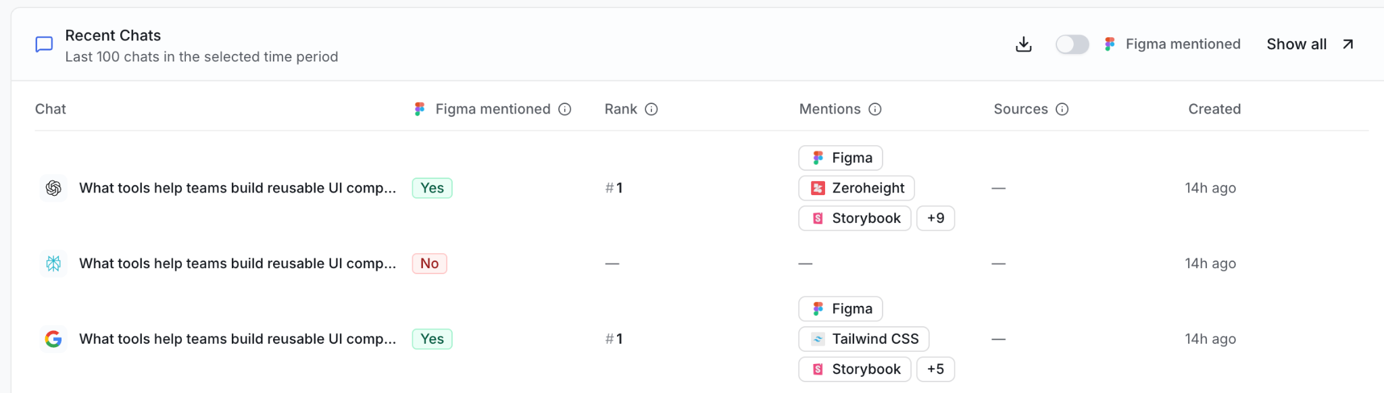Screen dimensions: 1384x393
Task: Open the Google chat in third row
Action: [x=238, y=339]
